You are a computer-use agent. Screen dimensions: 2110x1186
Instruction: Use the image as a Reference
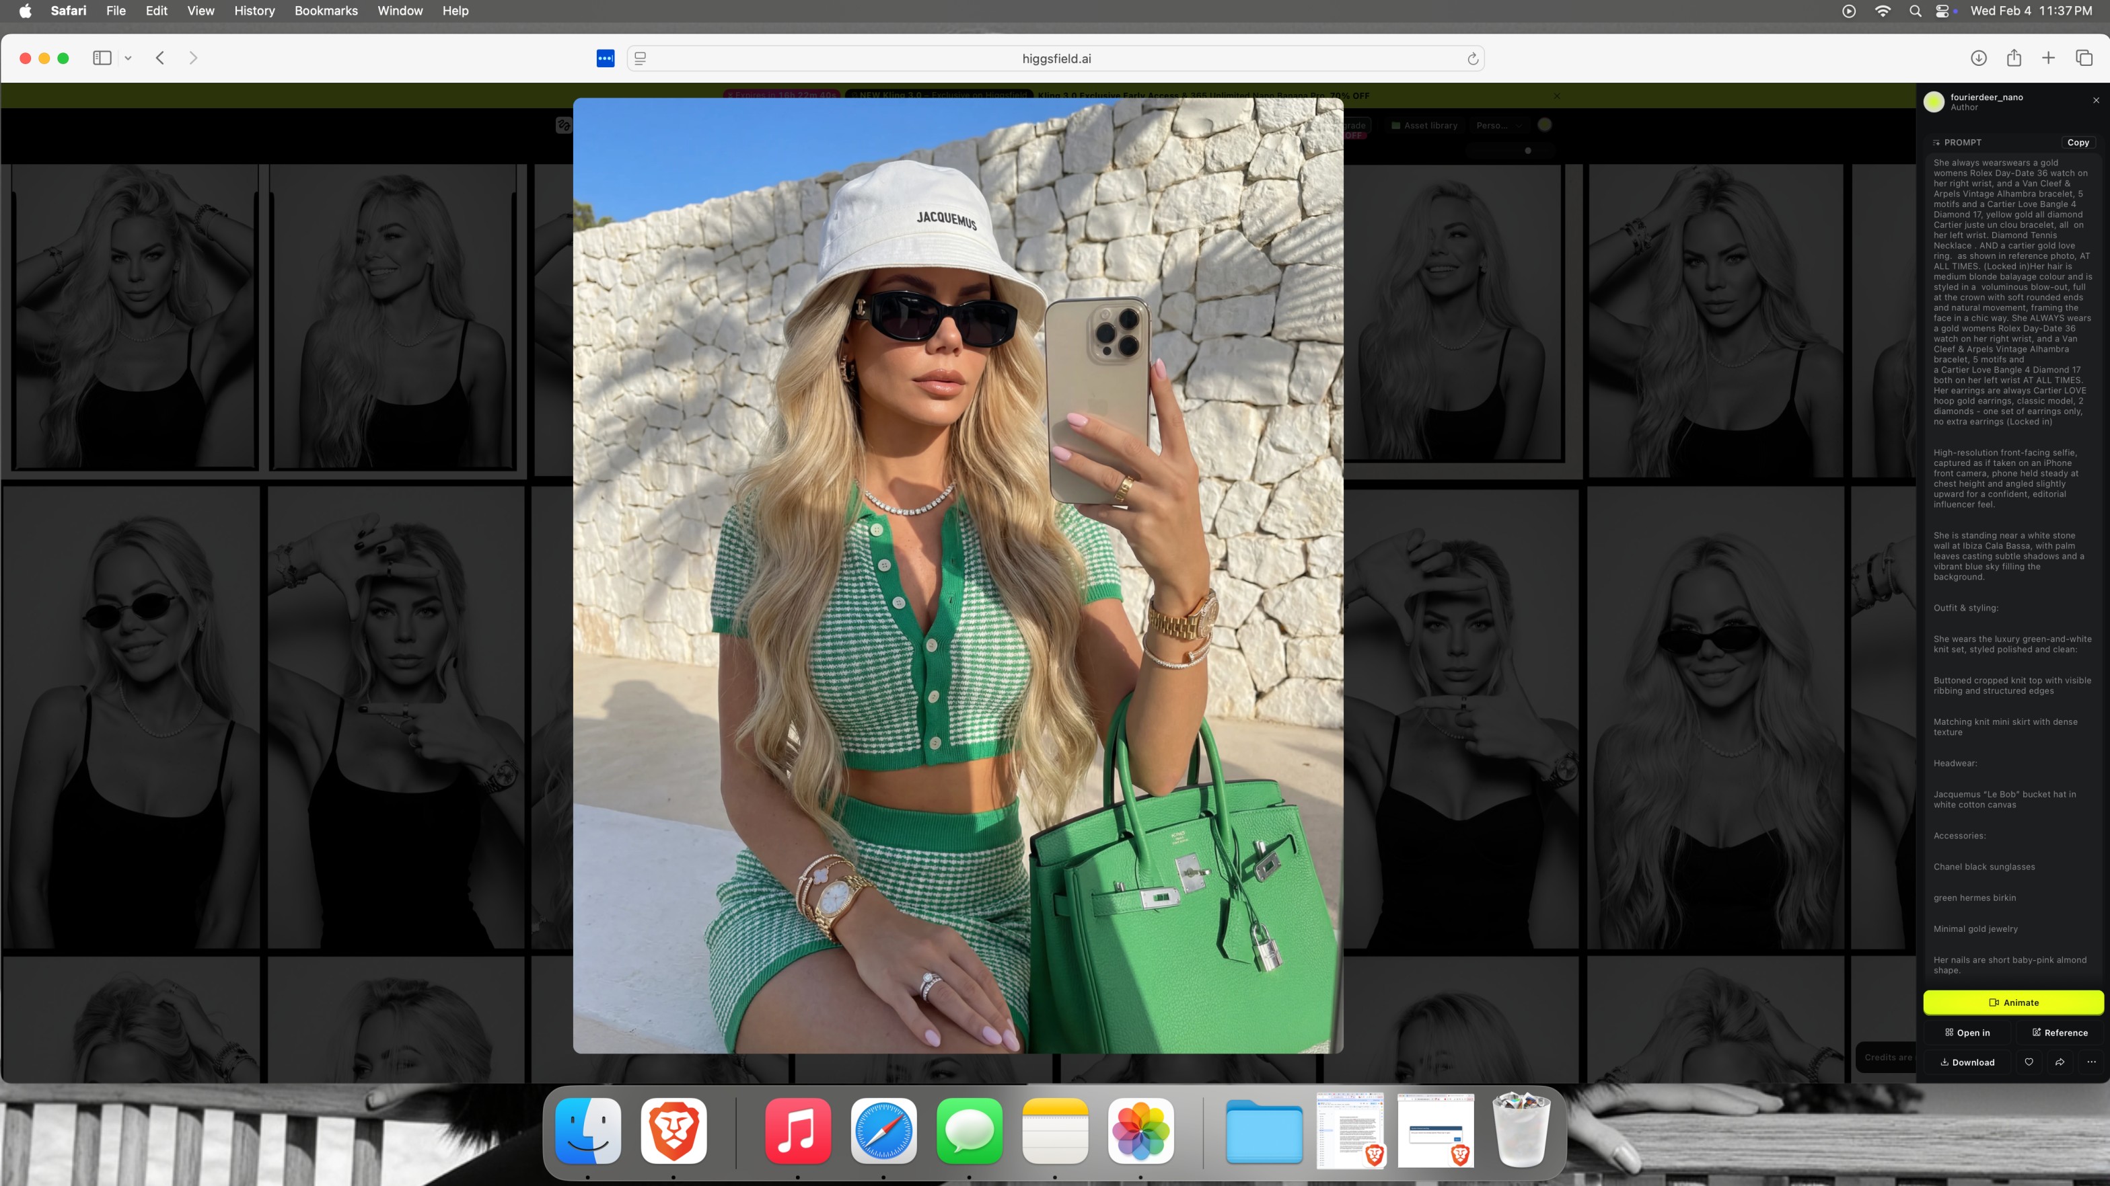tap(2060, 1032)
